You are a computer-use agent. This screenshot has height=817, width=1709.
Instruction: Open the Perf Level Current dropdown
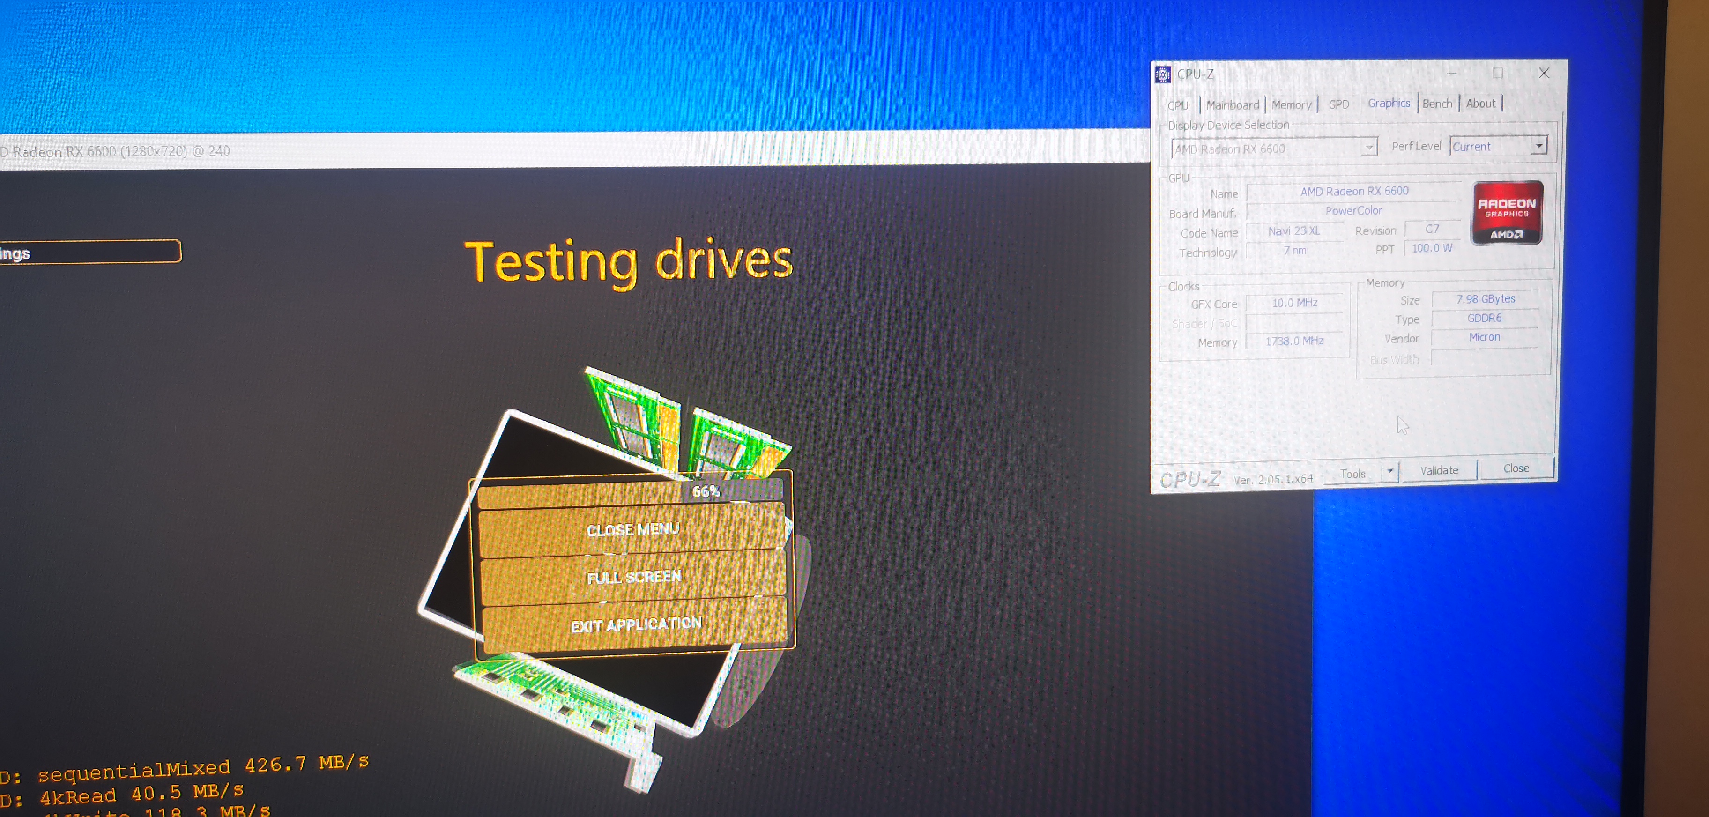coord(1538,145)
